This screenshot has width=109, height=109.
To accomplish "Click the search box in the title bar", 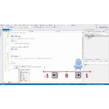I will click(61, 25).
